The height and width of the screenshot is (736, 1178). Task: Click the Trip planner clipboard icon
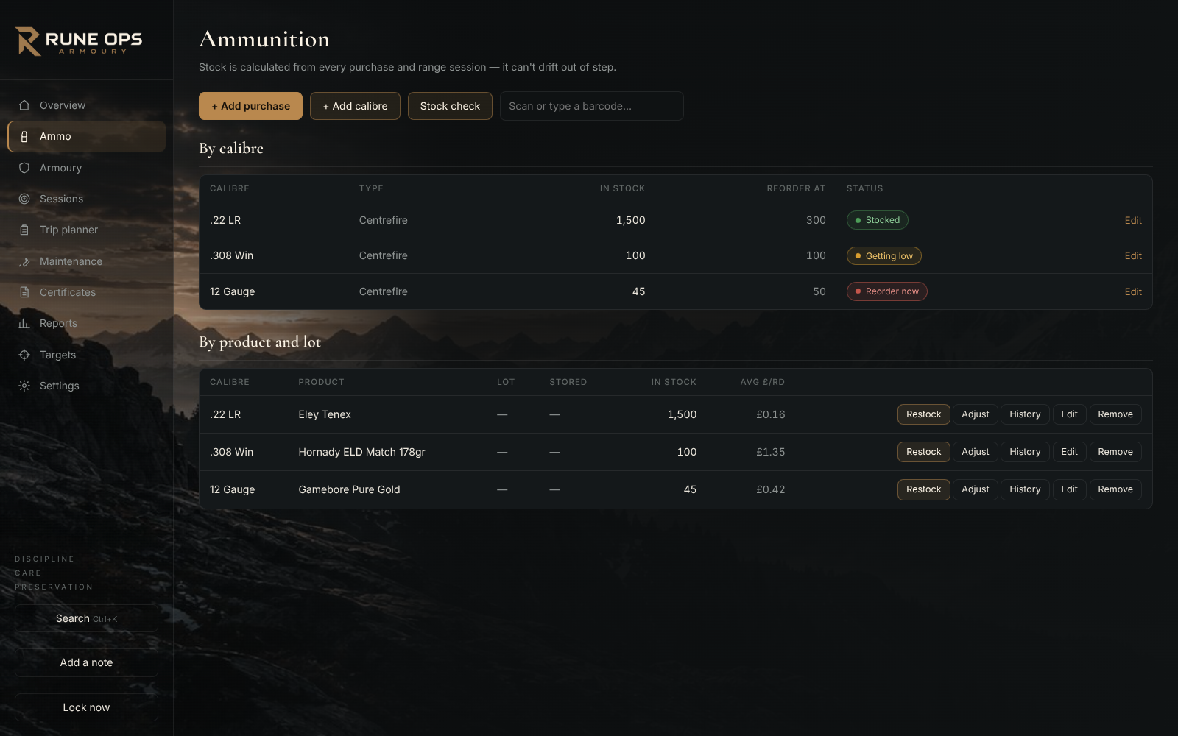[x=24, y=230]
